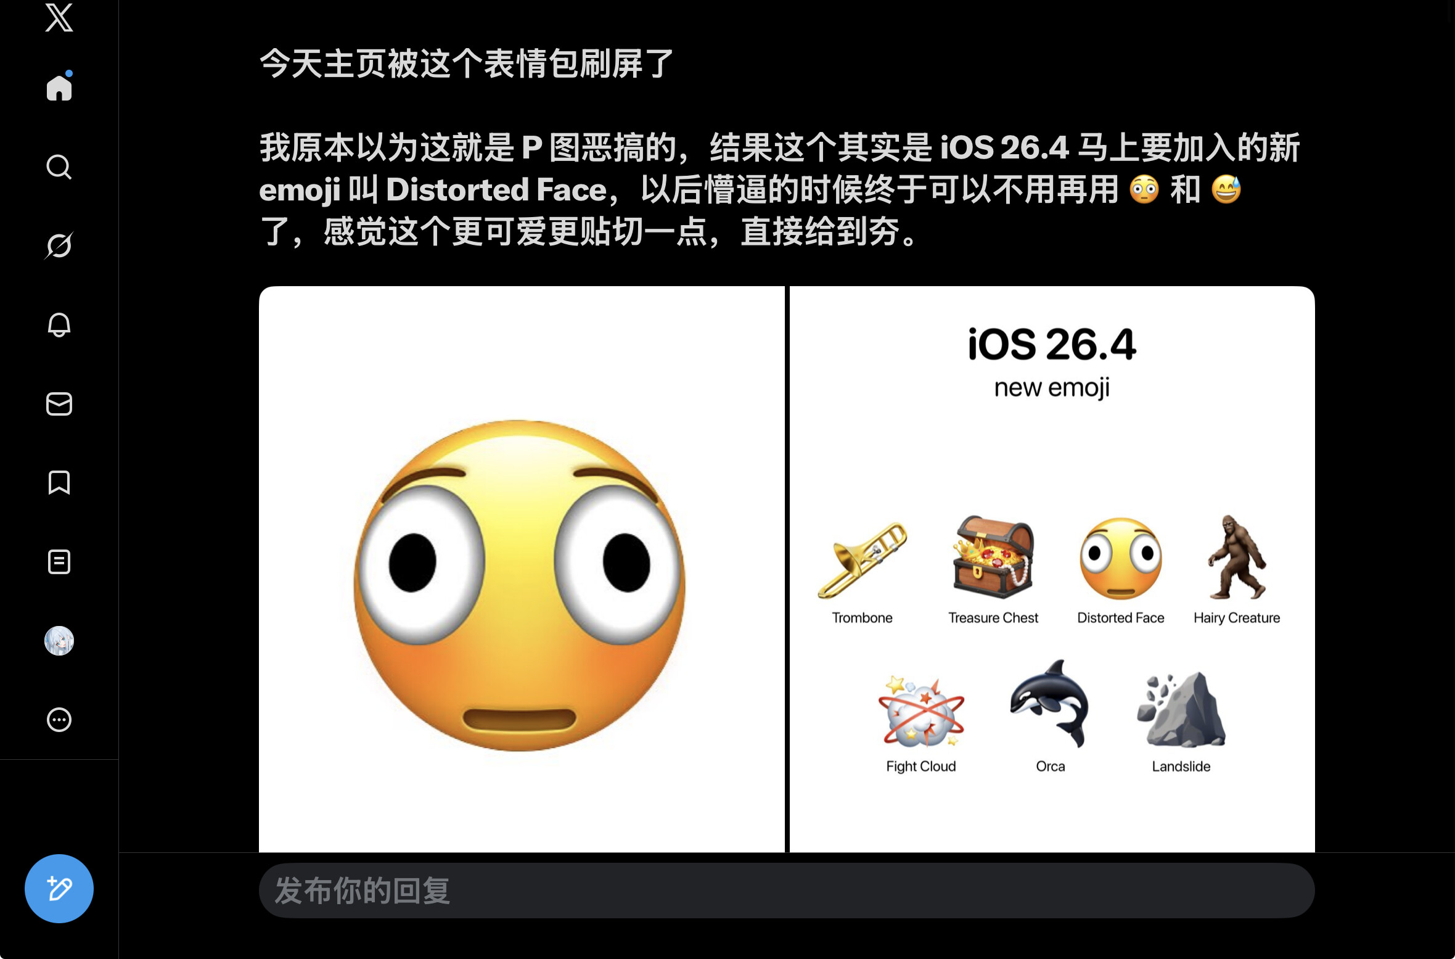Open the large Distorted Face emoji image

click(522, 569)
